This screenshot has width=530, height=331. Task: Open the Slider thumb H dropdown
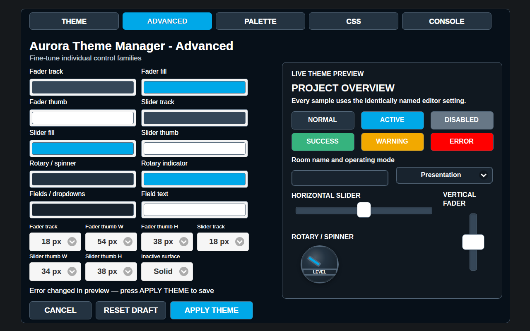point(111,271)
